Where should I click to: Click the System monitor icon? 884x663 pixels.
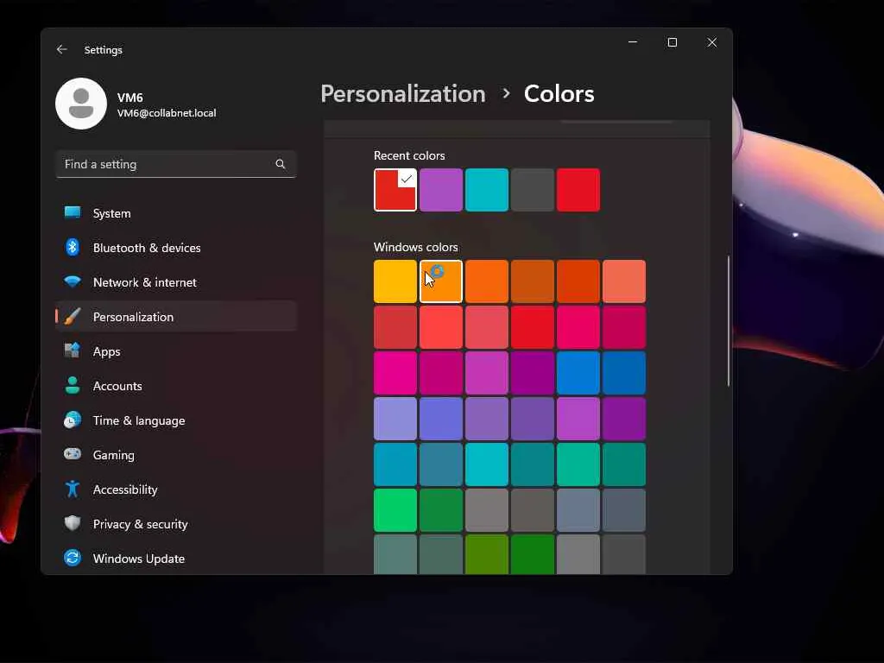click(73, 212)
